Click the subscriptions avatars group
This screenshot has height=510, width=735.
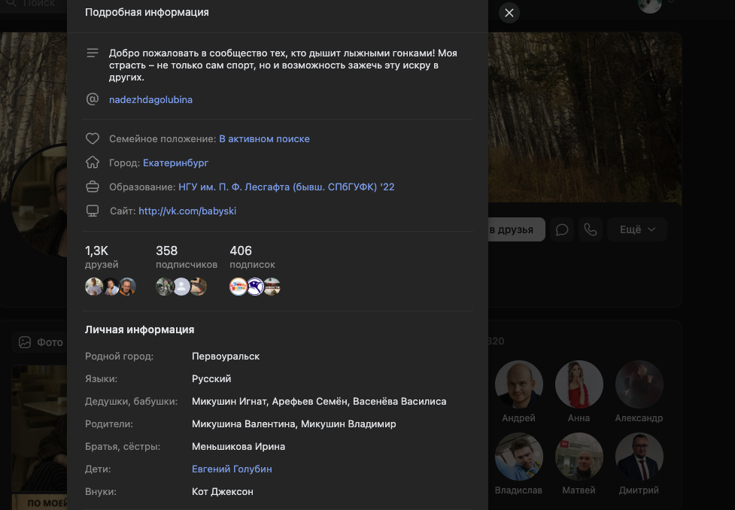pos(255,287)
